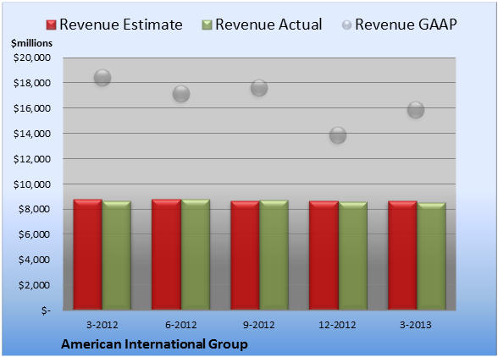This screenshot has width=498, height=357.
Task: Select the green actual bar for 12-2012
Action: coord(353,255)
